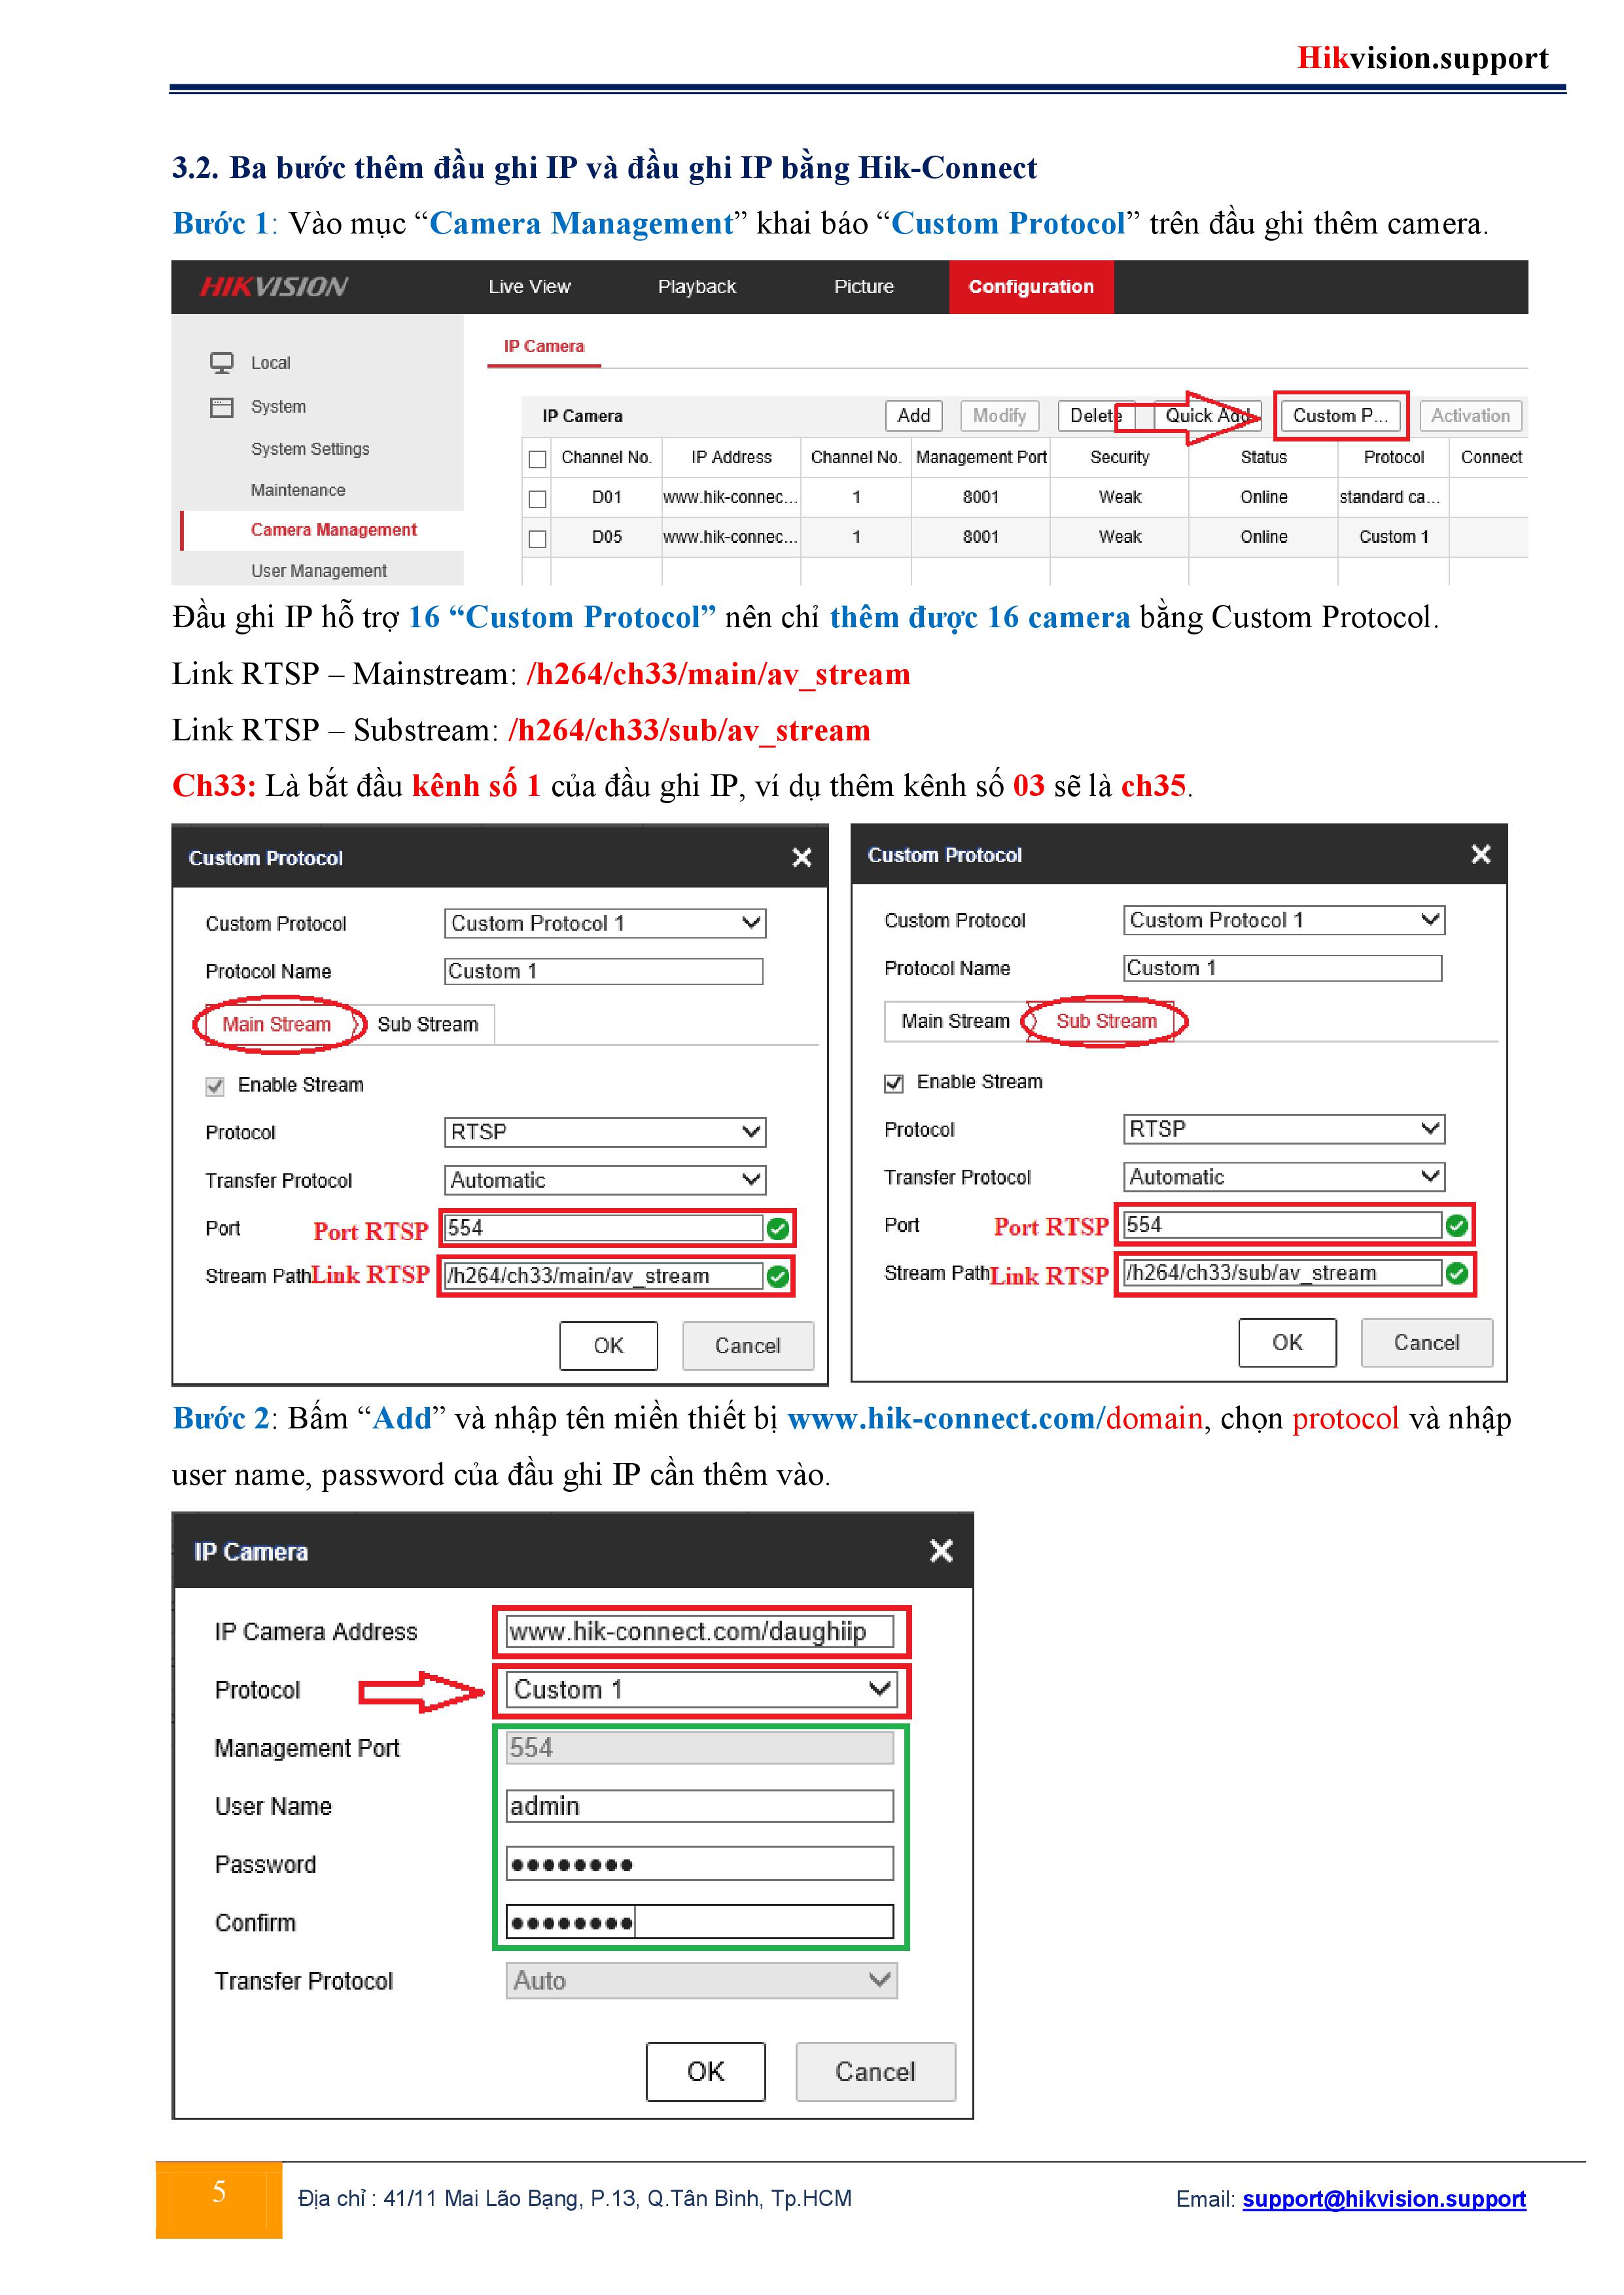The width and height of the screenshot is (1624, 2295).
Task: Click the Hikvision logo in header
Action: 274,287
